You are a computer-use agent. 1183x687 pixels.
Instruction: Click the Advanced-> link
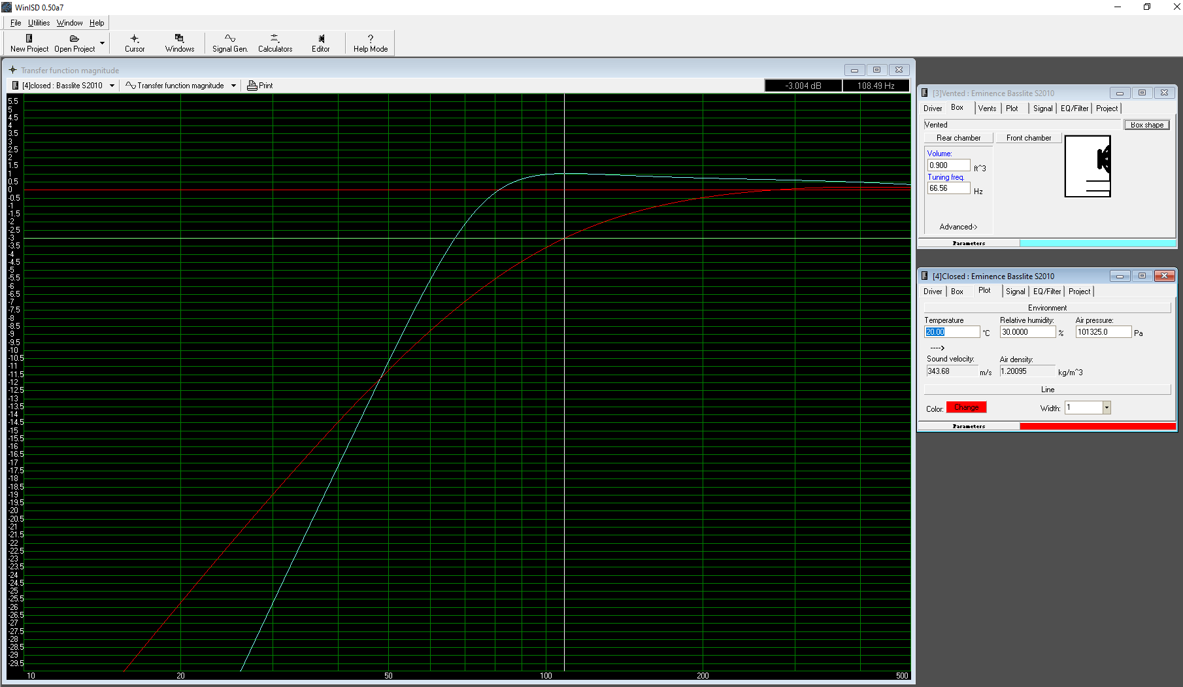pos(958,227)
